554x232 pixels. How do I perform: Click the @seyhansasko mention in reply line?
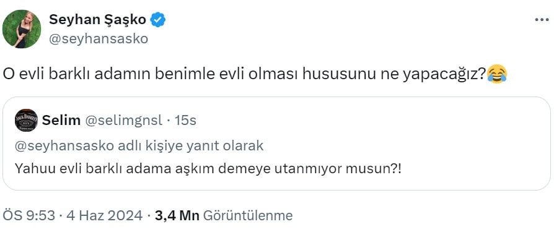[65, 146]
